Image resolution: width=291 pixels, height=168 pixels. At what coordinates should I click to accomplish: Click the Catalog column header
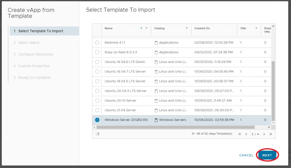tap(159, 28)
